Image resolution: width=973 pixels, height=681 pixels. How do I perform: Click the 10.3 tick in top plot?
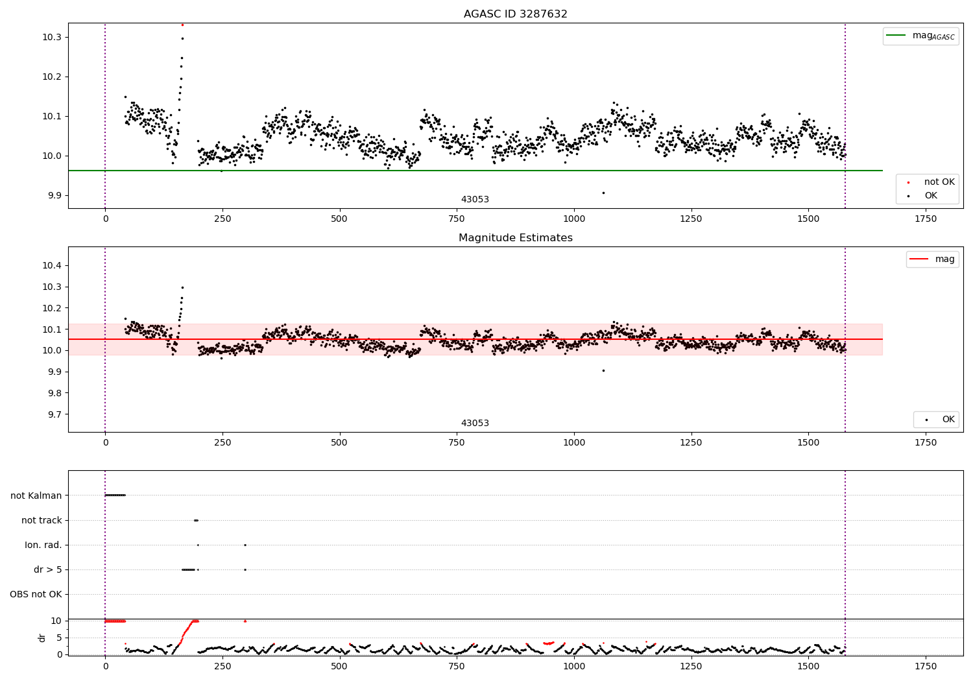tap(52, 37)
